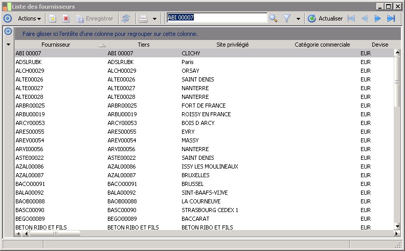Screen dimensions: 405x251
Task: Click the horizontal scrollbar right arrow
Action: tap(397, 234)
